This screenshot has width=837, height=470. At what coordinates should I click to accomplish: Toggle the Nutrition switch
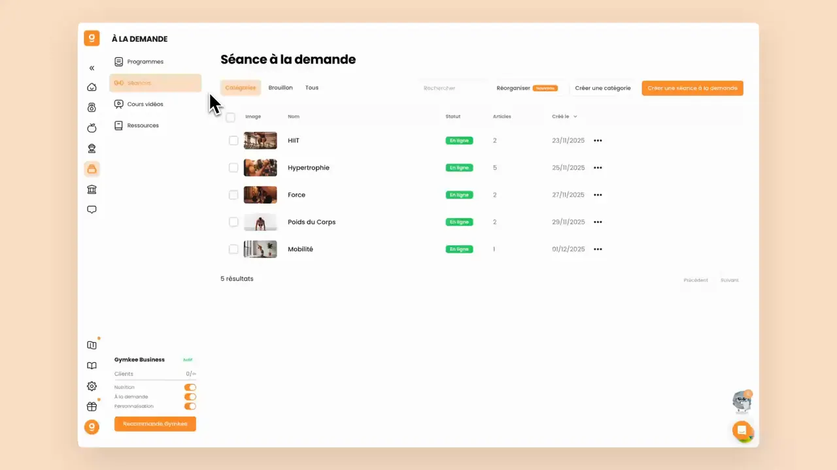coord(190,387)
